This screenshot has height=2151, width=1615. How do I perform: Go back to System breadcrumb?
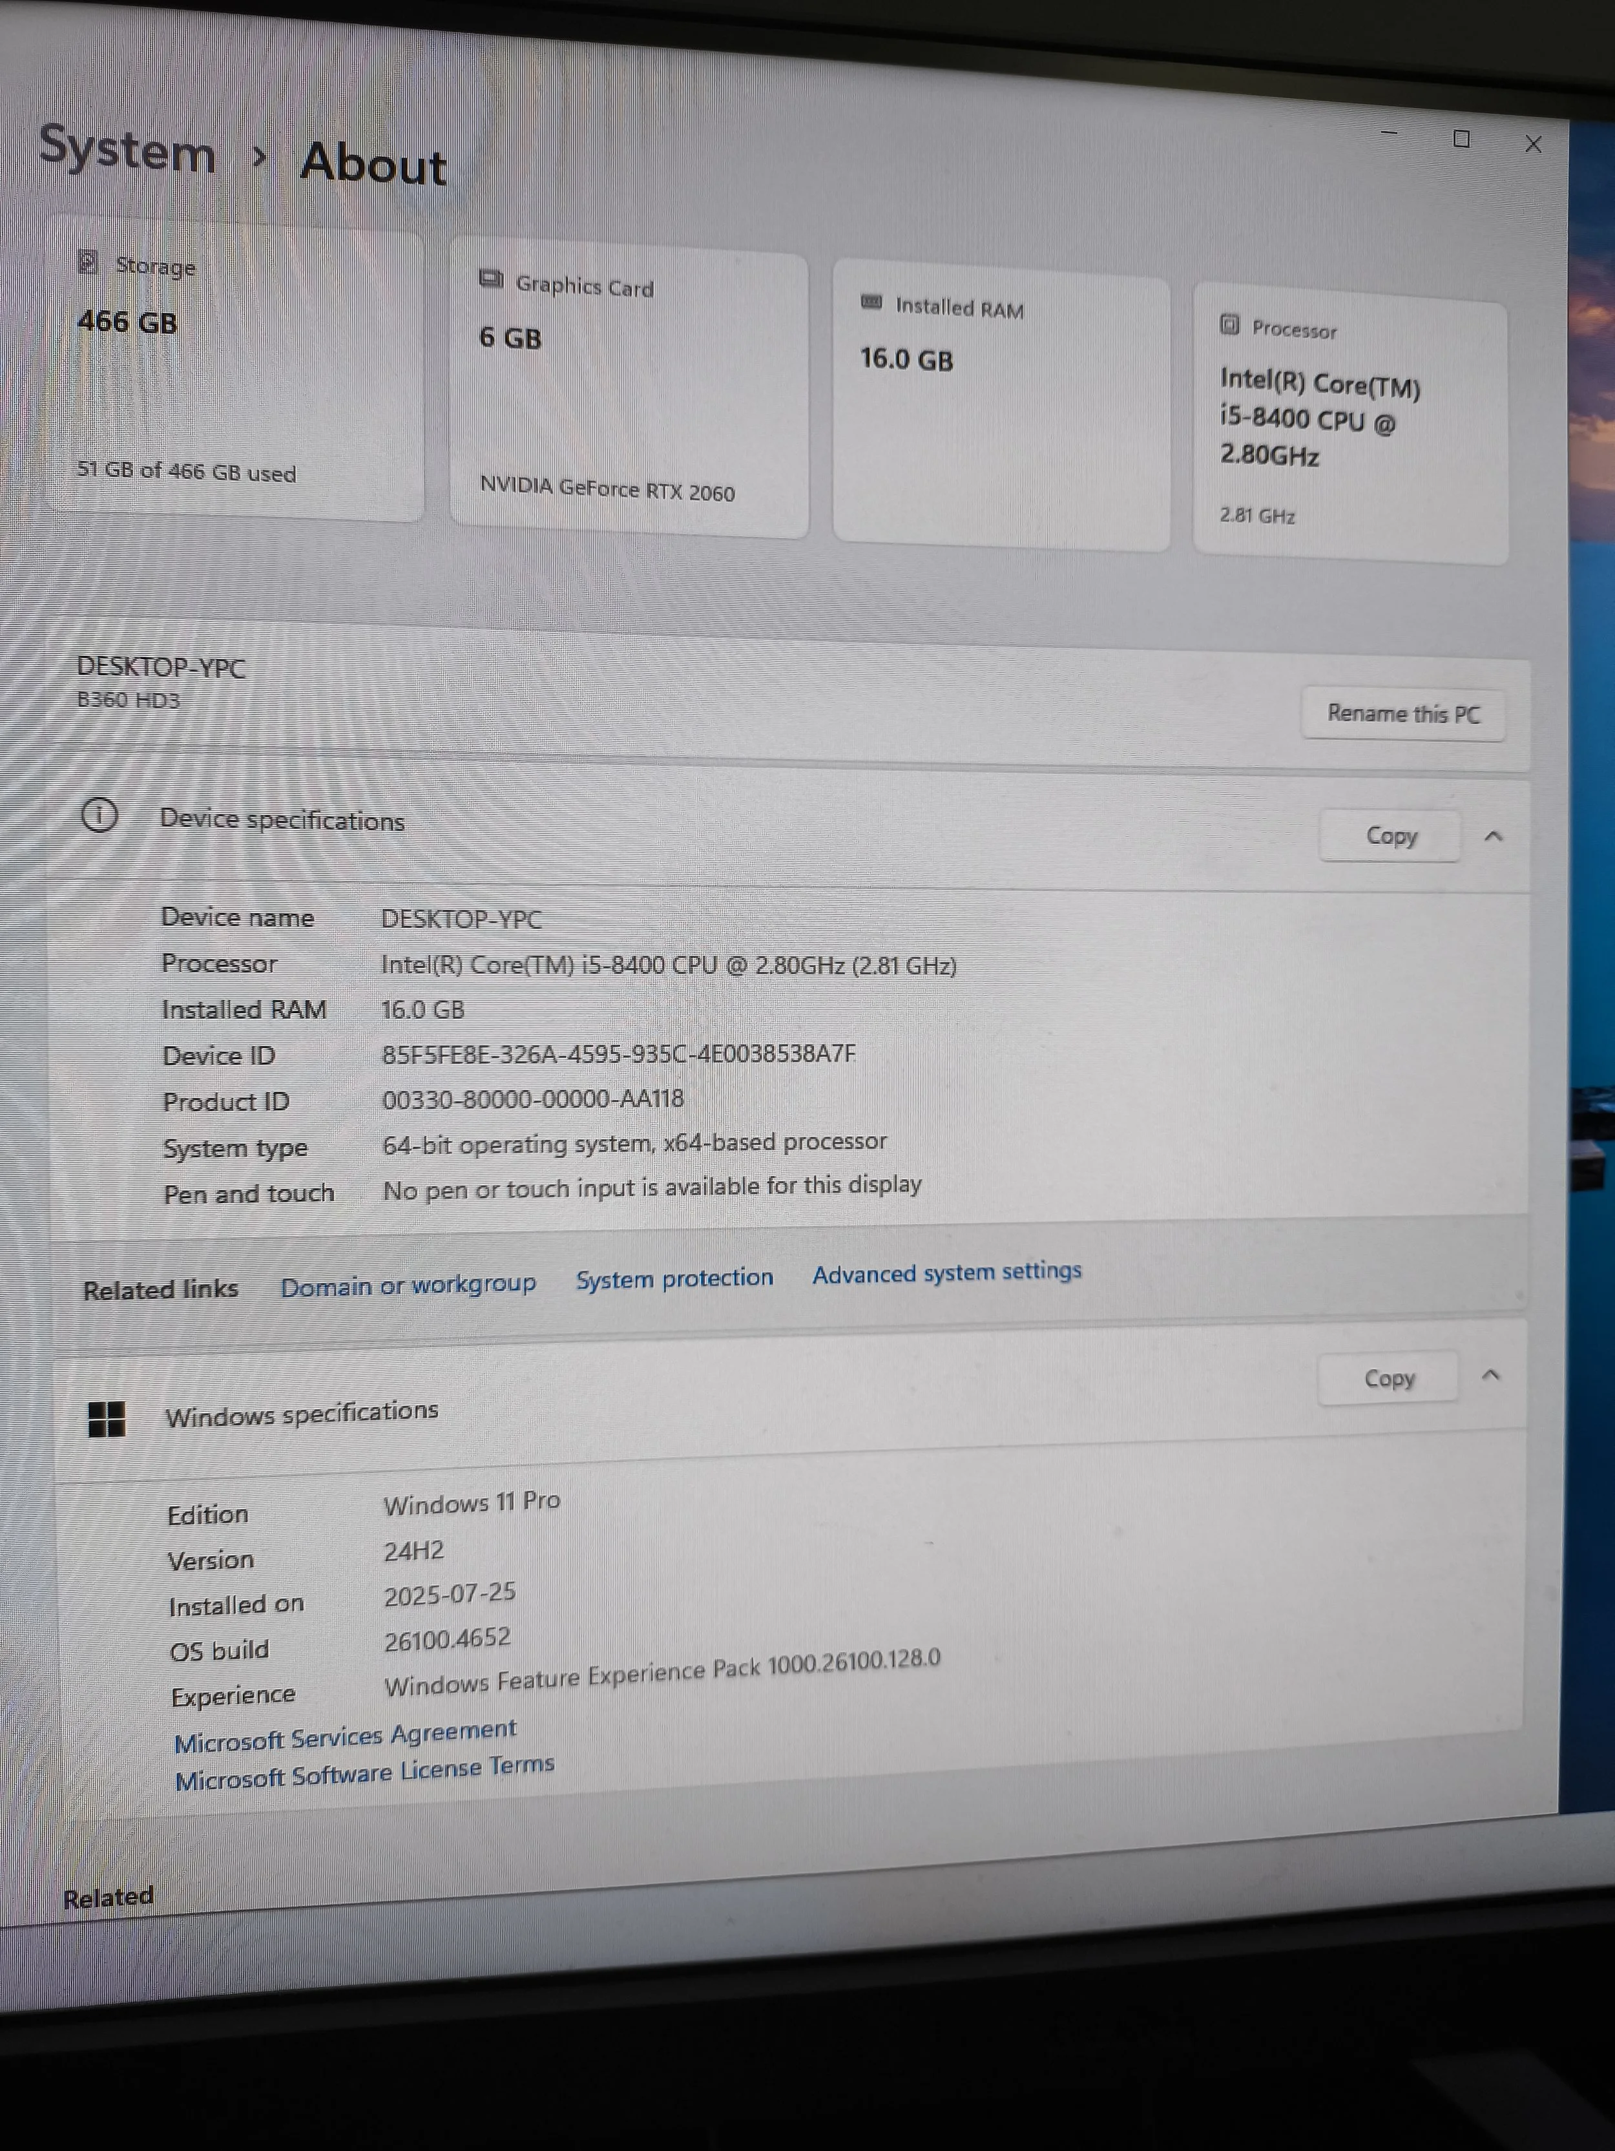coord(127,151)
